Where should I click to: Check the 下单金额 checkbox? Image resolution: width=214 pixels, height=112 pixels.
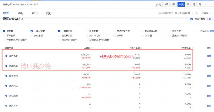pyautogui.click(x=4, y=36)
